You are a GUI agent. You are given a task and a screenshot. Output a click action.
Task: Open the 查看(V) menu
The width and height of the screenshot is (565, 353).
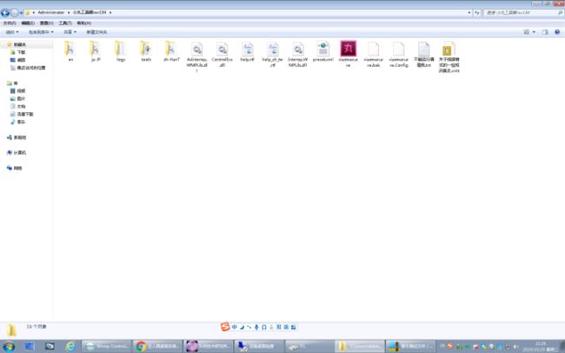coord(46,23)
